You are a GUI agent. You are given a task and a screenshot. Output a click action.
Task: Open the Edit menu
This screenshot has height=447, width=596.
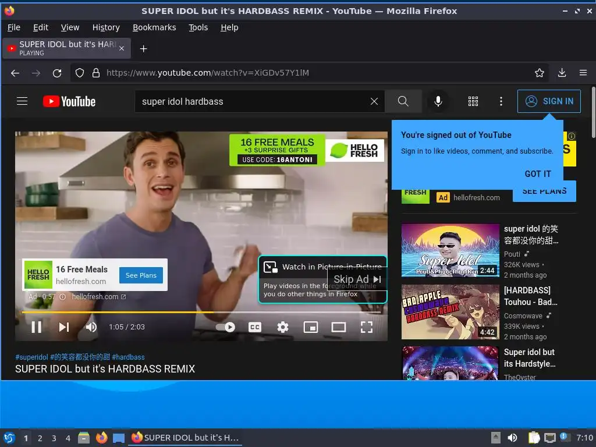40,27
